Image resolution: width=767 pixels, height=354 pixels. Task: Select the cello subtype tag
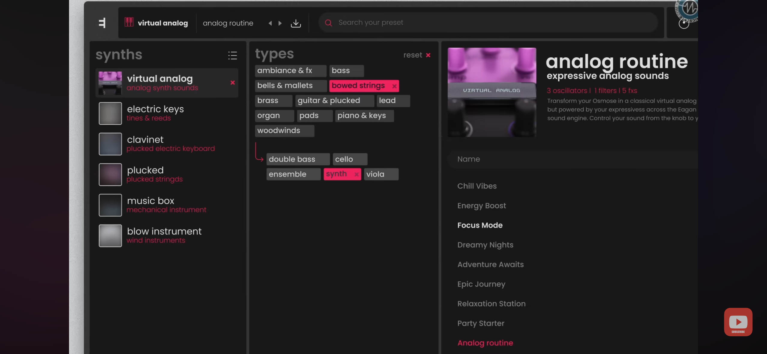(x=350, y=159)
